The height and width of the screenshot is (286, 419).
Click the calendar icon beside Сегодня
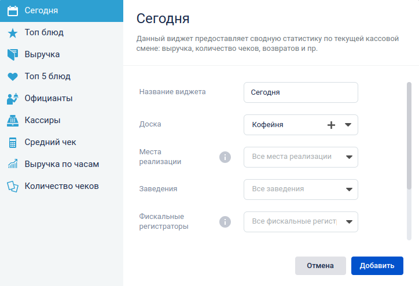(x=13, y=11)
